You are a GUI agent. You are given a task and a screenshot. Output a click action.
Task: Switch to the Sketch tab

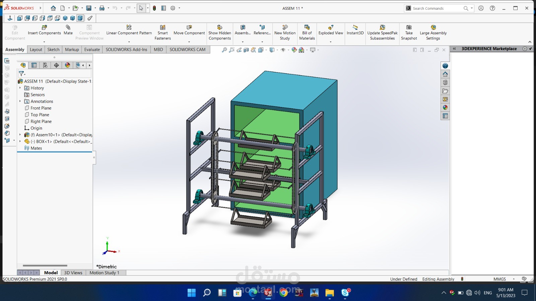(x=53, y=49)
